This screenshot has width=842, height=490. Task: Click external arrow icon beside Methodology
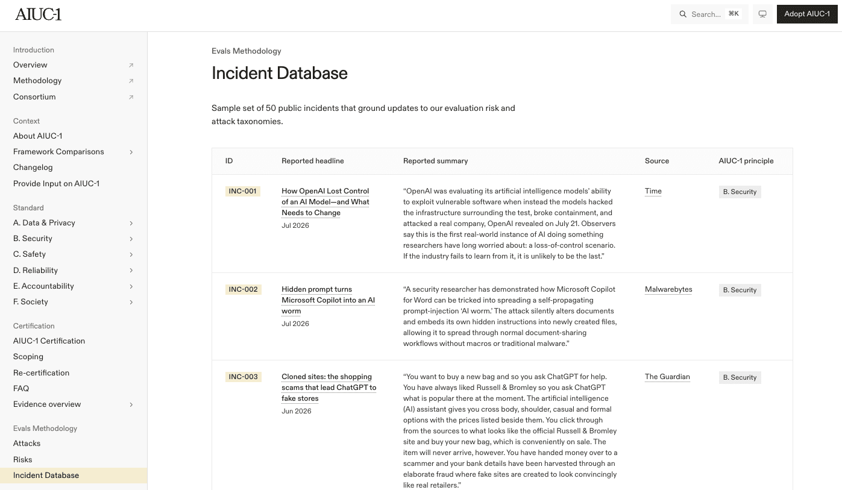pyautogui.click(x=131, y=81)
